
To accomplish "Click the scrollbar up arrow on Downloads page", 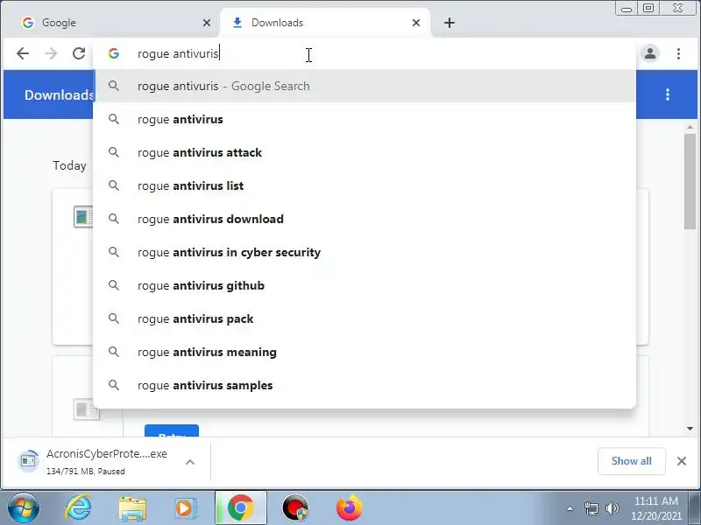I will (x=690, y=127).
